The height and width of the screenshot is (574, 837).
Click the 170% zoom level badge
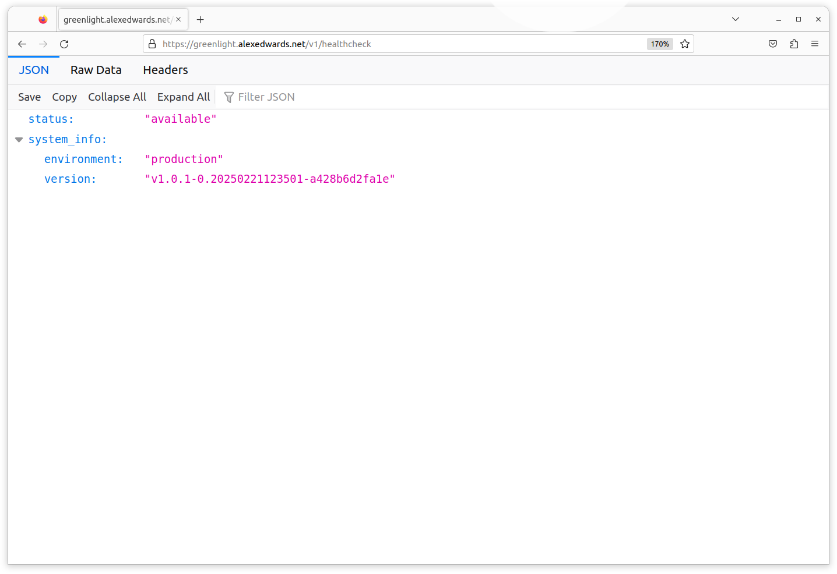660,44
